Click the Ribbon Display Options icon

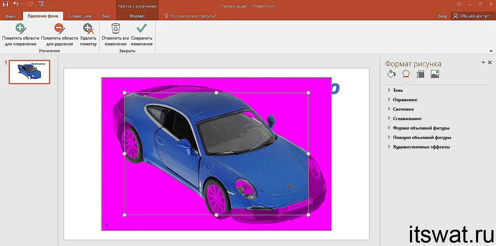pos(459,4)
